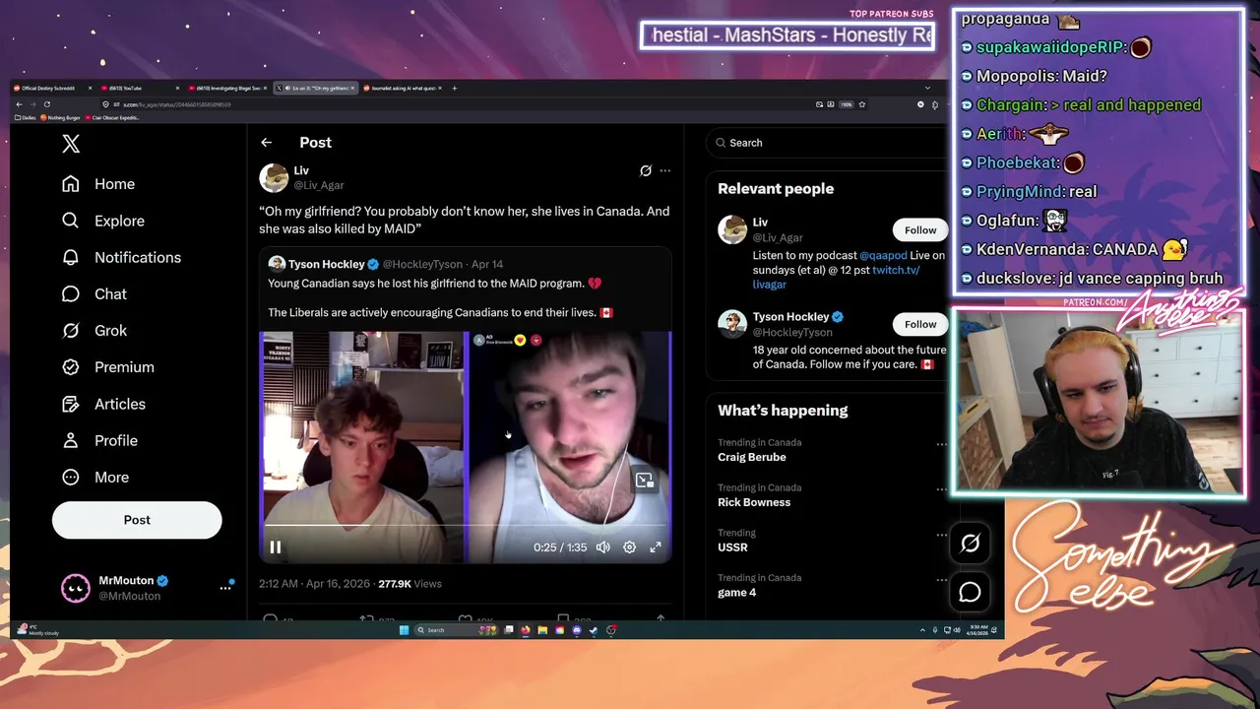The width and height of the screenshot is (1260, 709).
Task: Click Liv's avatar on the post
Action: [x=274, y=177]
